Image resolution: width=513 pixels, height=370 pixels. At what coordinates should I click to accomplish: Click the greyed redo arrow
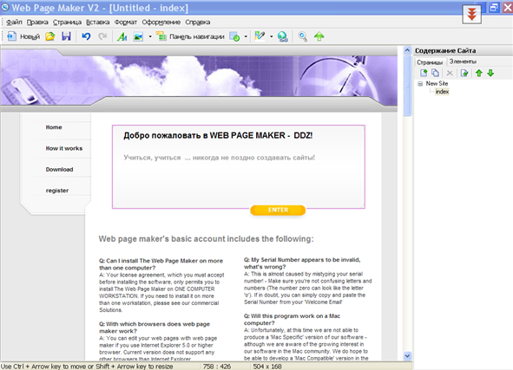(102, 36)
